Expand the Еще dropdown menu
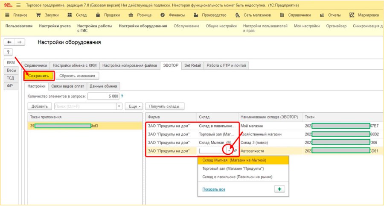This screenshot has height=206, width=384. point(134,106)
